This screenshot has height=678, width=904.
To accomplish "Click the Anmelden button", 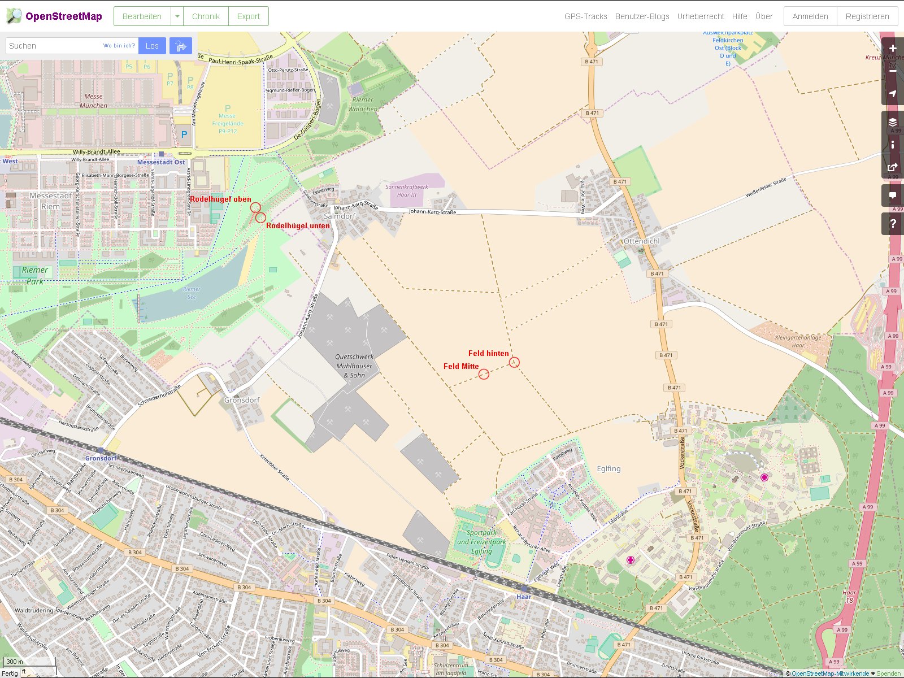I will (x=810, y=16).
